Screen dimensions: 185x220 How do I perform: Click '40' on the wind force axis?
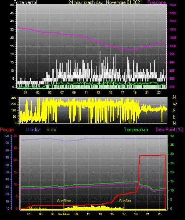[x=12, y=21]
